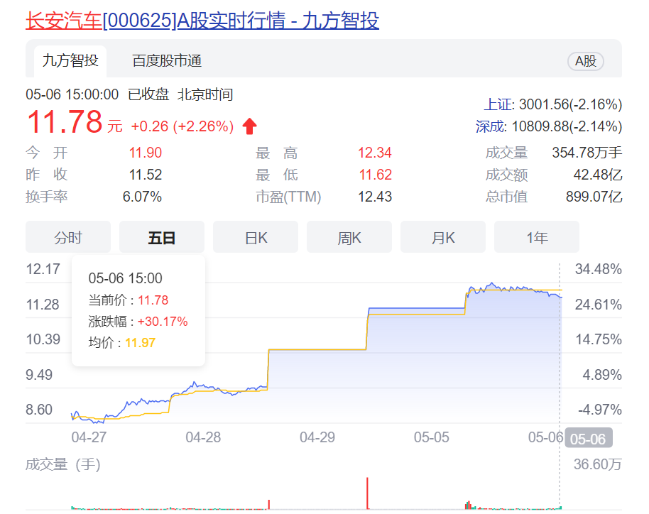Viewport: 649px width, 514px height.
Task: Click the 36.60万 volume axis value
Action: point(598,464)
